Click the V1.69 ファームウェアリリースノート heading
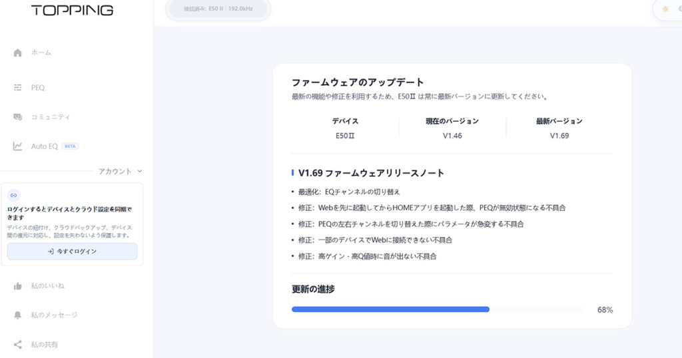This screenshot has width=682, height=358. [x=371, y=173]
